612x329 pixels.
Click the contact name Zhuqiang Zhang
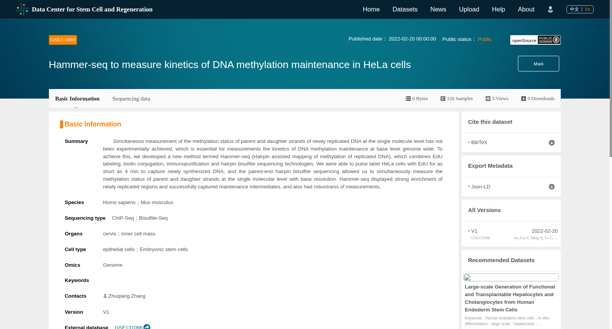[x=127, y=296]
